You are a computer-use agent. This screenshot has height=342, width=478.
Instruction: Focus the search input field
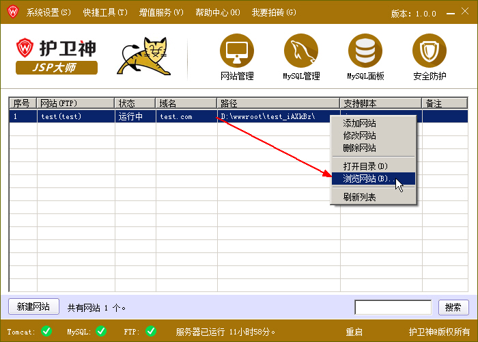point(393,307)
